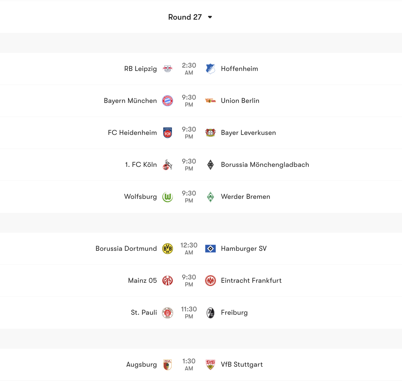
Task: Click the 1. FC Köln kickoff time
Action: 189,165
